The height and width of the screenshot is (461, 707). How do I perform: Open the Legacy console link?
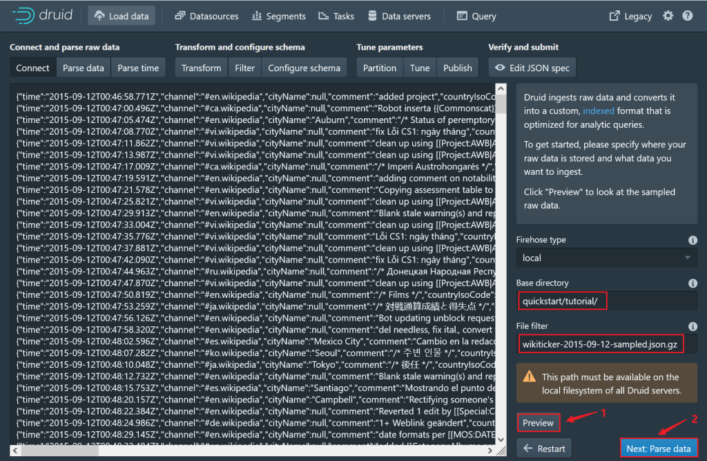click(x=630, y=17)
